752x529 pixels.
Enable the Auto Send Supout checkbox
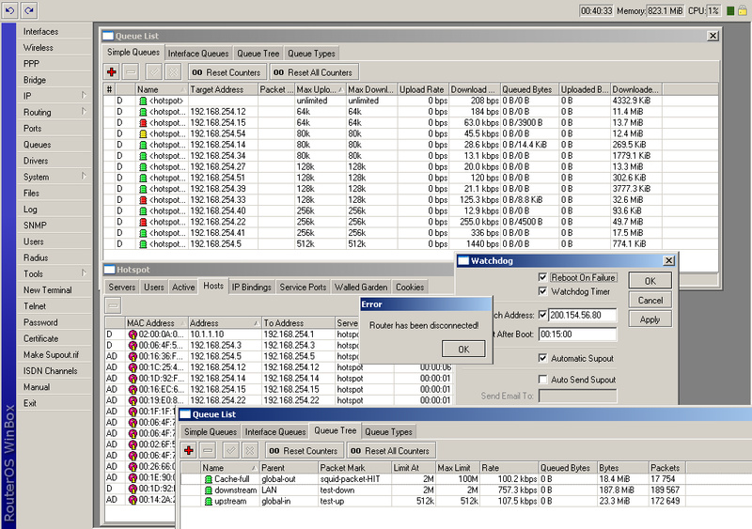[x=542, y=380]
